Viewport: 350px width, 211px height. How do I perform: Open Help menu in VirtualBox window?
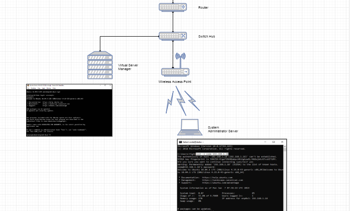[54, 88]
